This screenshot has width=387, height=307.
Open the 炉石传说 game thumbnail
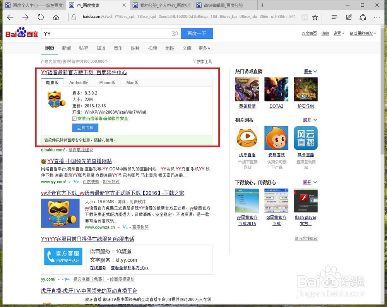pyautogui.click(x=306, y=89)
